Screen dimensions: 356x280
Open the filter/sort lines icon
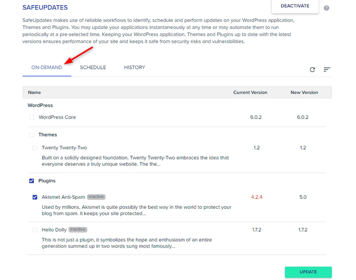click(x=327, y=70)
